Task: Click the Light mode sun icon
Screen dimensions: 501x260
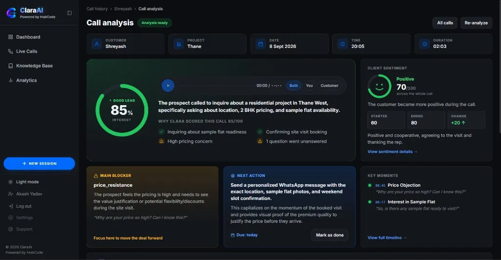Action: click(11, 182)
